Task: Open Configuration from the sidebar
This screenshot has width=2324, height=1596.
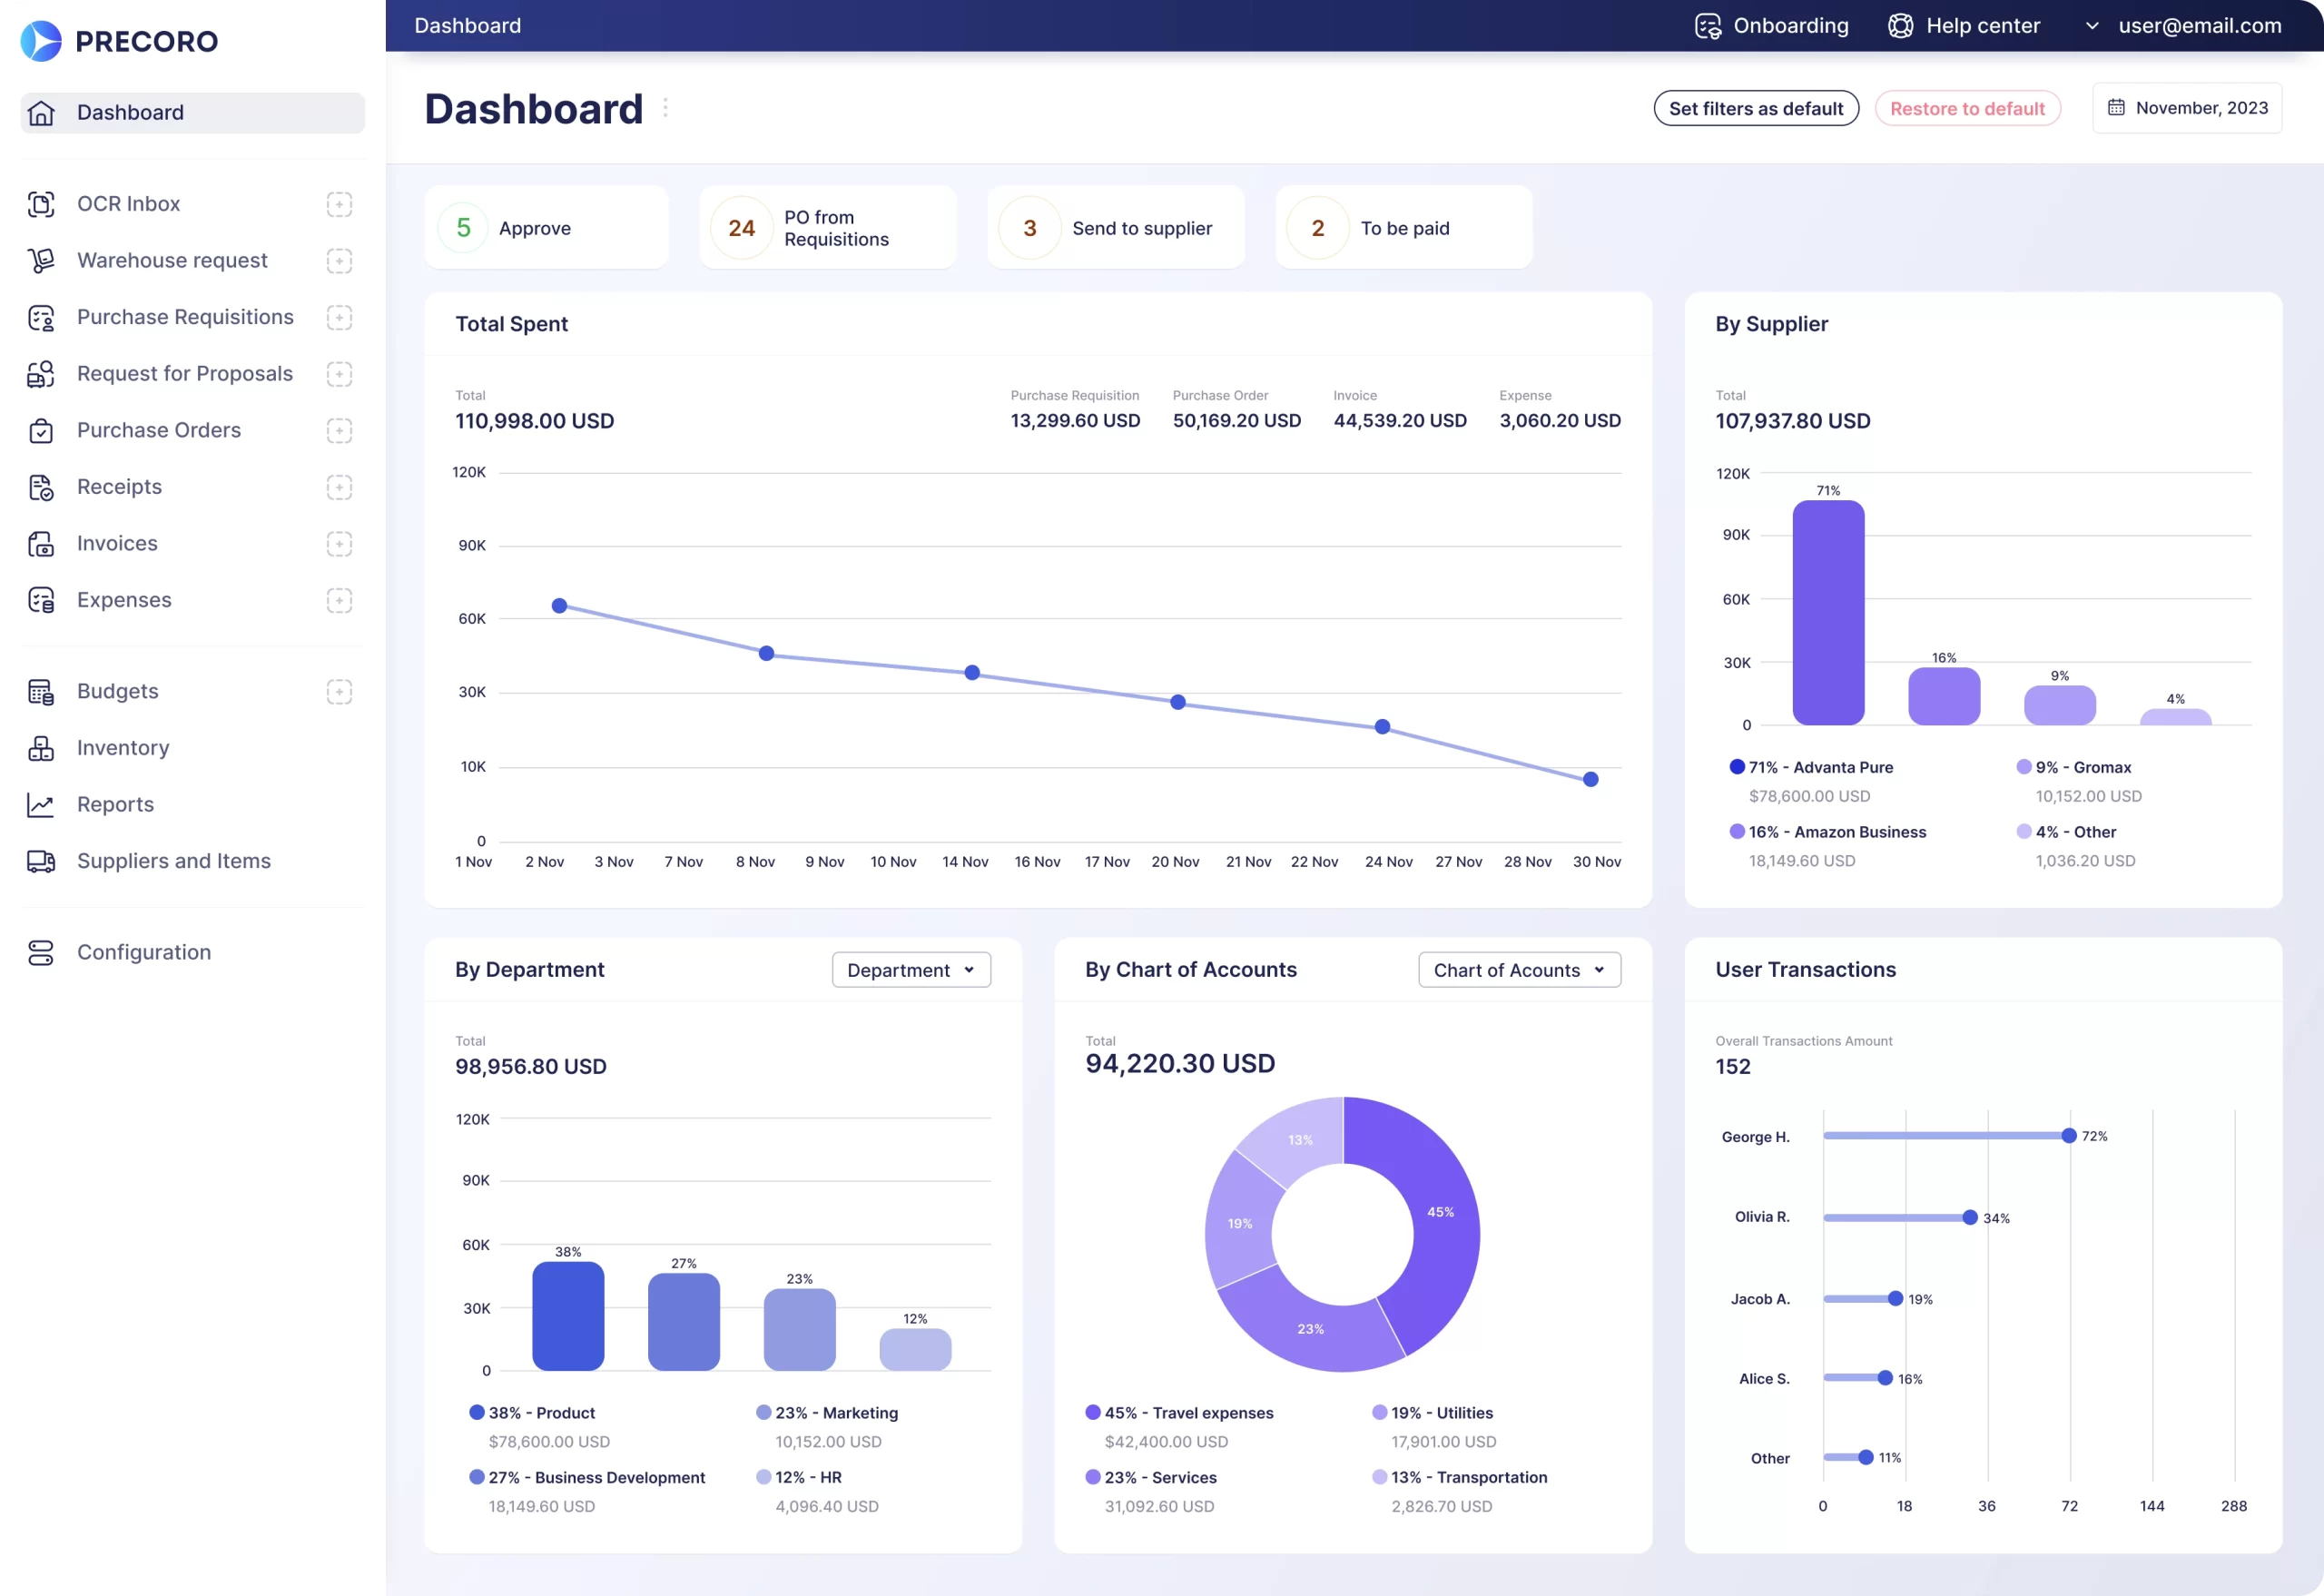Action: (143, 952)
